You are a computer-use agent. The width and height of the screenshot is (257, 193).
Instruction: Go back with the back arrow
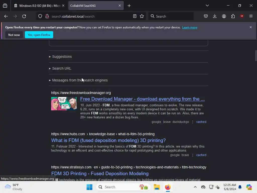click(x=6, y=16)
